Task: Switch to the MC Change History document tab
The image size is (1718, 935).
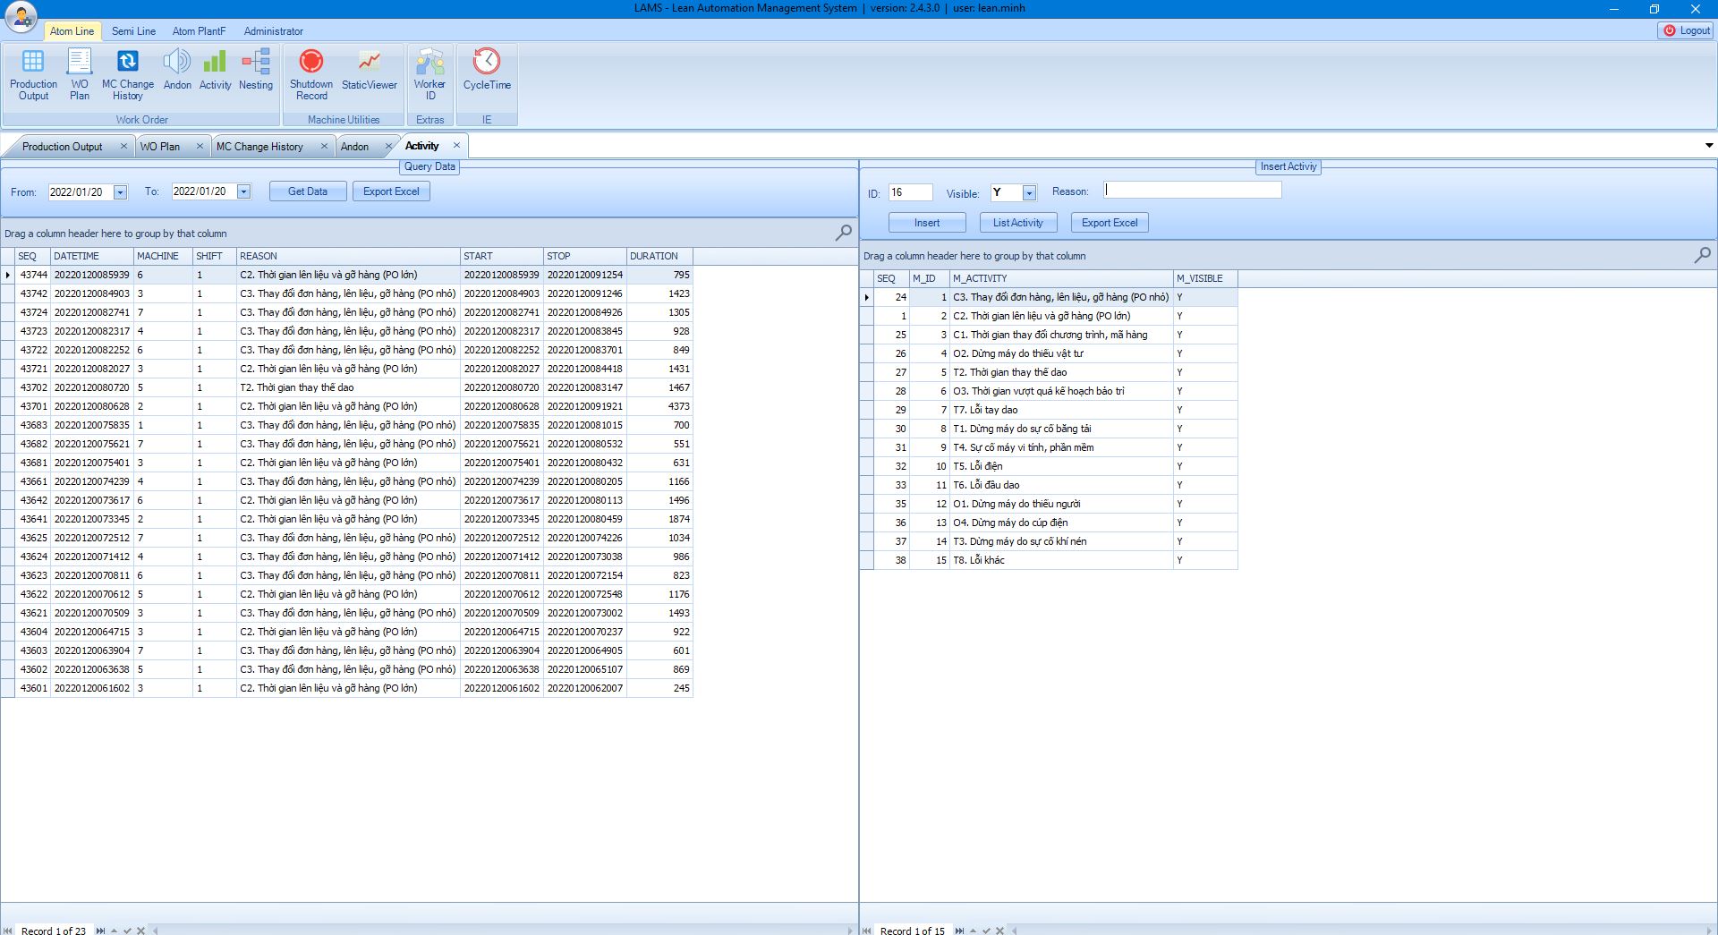Action: click(x=259, y=147)
